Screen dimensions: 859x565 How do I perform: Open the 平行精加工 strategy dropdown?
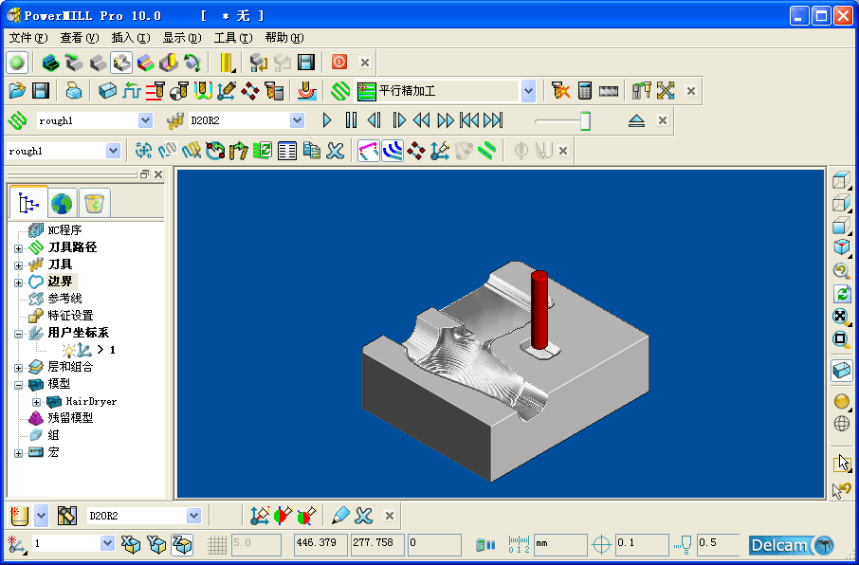tap(528, 91)
